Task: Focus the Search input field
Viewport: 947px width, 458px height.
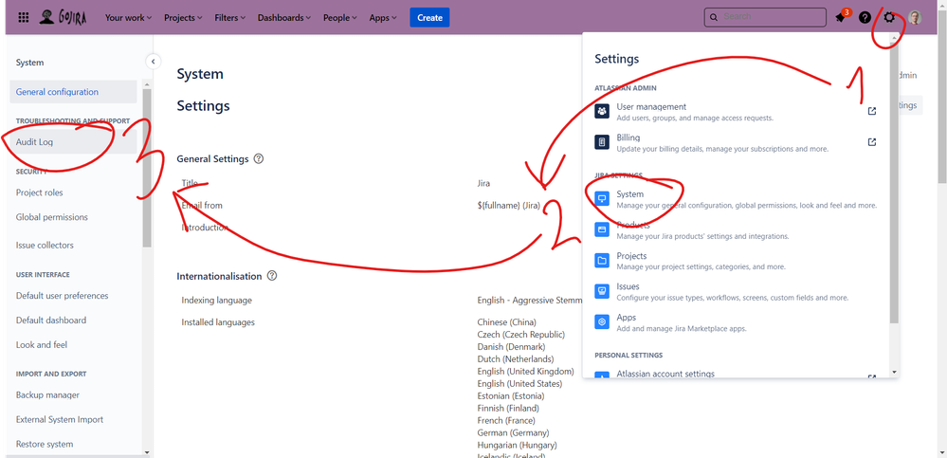Action: point(765,17)
